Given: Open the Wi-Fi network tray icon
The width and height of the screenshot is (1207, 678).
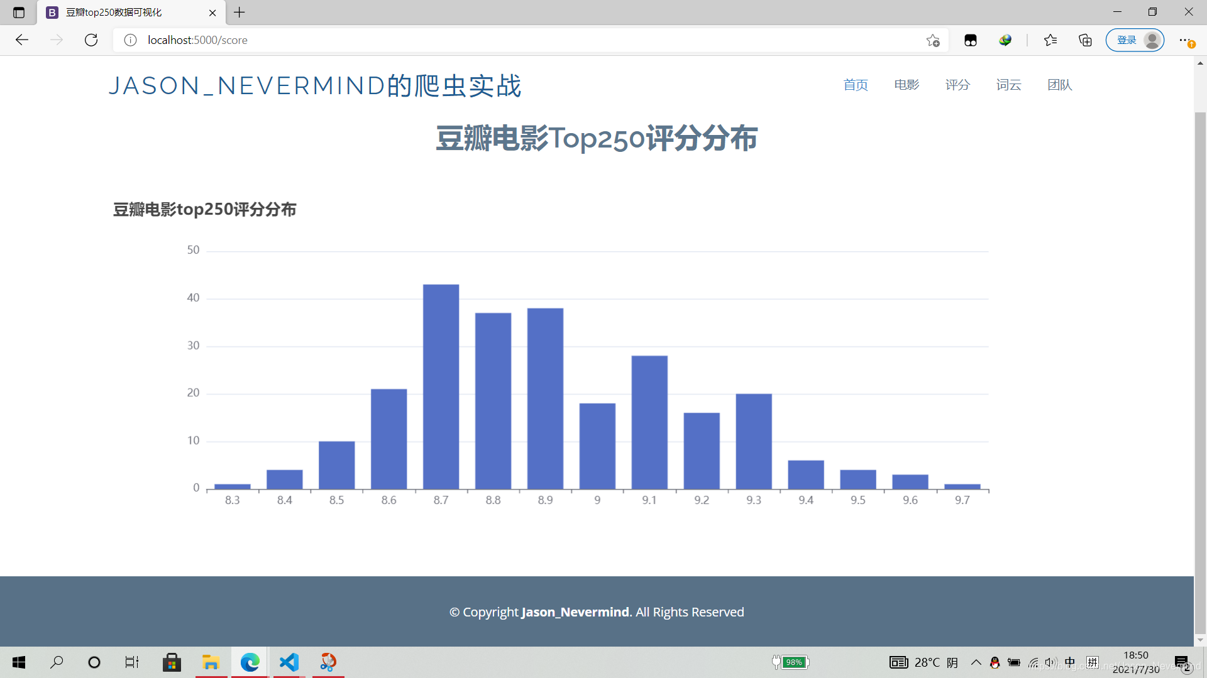Looking at the screenshot, I should pyautogui.click(x=1033, y=662).
